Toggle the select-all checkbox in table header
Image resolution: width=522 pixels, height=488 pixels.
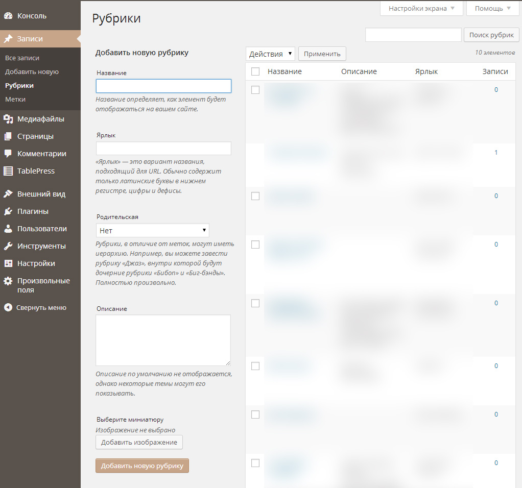pos(255,72)
